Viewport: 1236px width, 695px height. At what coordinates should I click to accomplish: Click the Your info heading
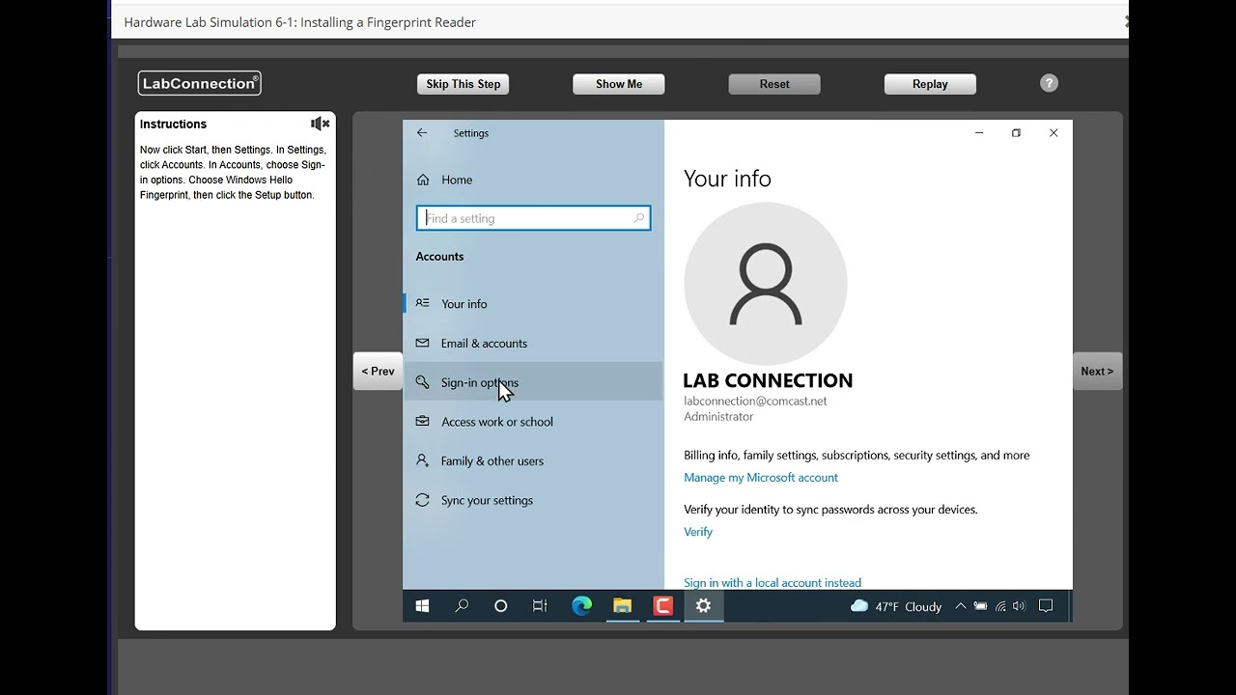(x=727, y=179)
